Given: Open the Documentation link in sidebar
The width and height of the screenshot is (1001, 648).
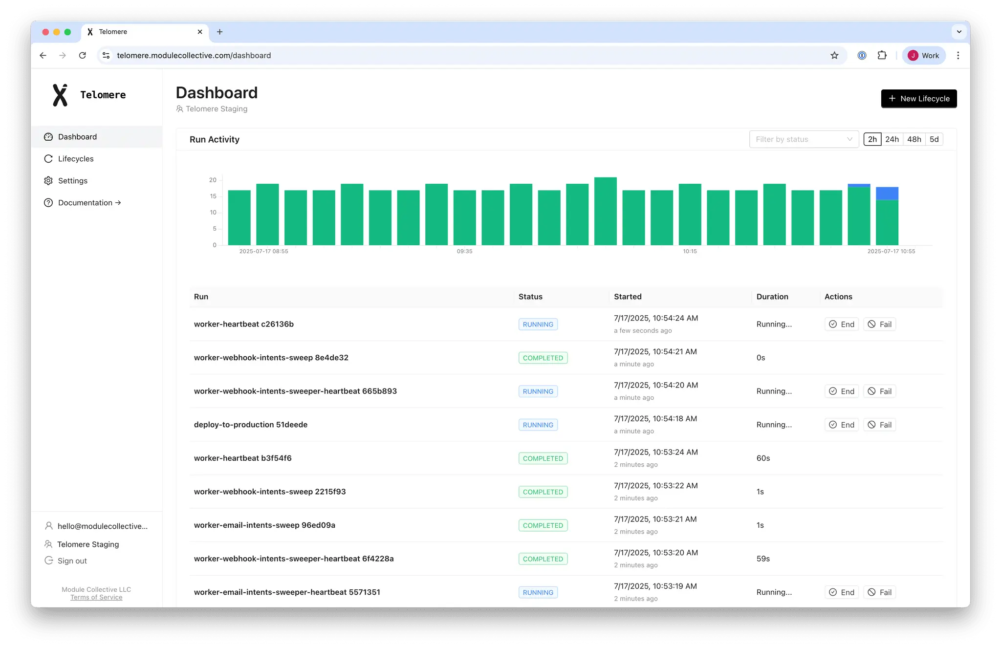Looking at the screenshot, I should [x=96, y=203].
